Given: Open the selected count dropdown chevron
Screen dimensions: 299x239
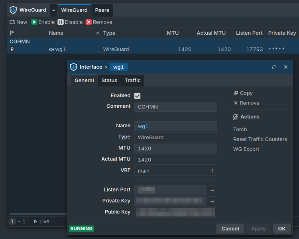Looking at the screenshot, I should (x=19, y=221).
